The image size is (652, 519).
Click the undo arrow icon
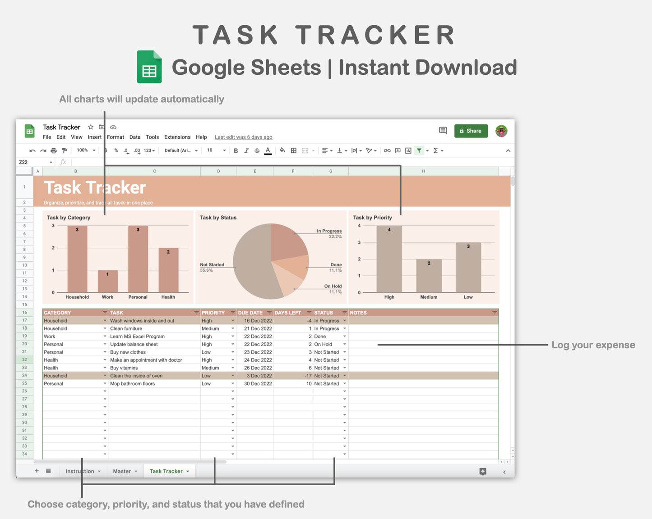[32, 151]
